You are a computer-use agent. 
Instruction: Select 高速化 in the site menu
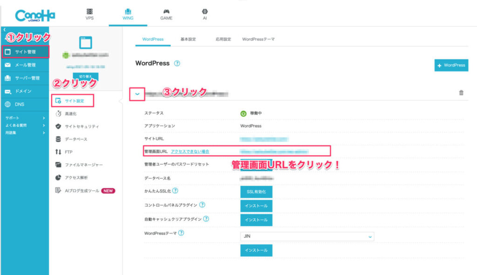pos(71,114)
